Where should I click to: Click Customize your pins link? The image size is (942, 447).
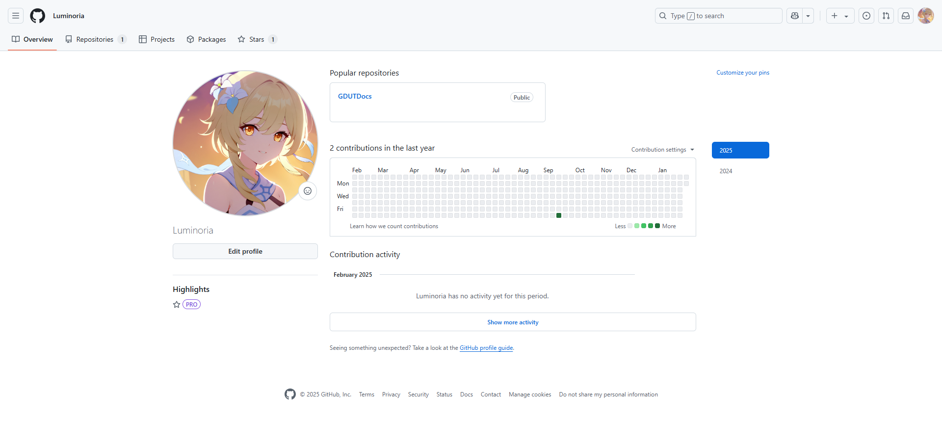743,73
